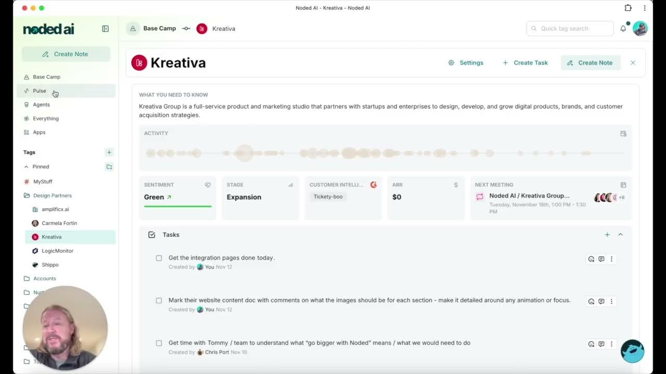Open the notifications bell
Image resolution: width=666 pixels, height=374 pixels.
623,29
